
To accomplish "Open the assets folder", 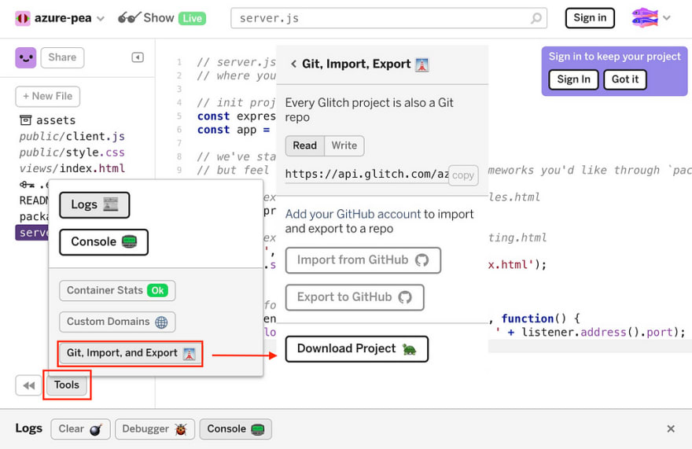I will 48,120.
